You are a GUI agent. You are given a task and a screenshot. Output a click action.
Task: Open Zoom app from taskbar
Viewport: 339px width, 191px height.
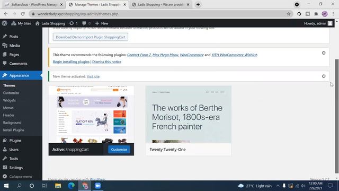click(x=97, y=186)
